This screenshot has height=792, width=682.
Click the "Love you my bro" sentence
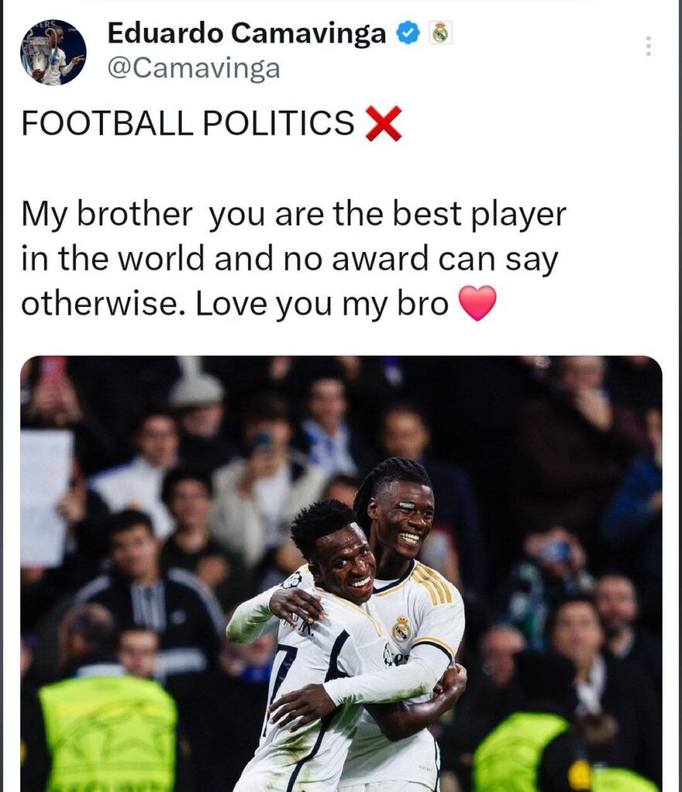pos(322,304)
